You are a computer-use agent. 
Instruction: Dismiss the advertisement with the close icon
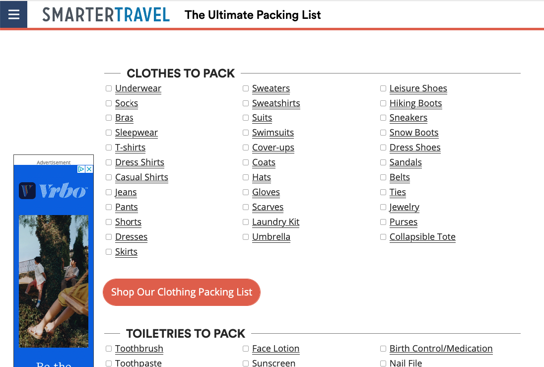coord(89,169)
